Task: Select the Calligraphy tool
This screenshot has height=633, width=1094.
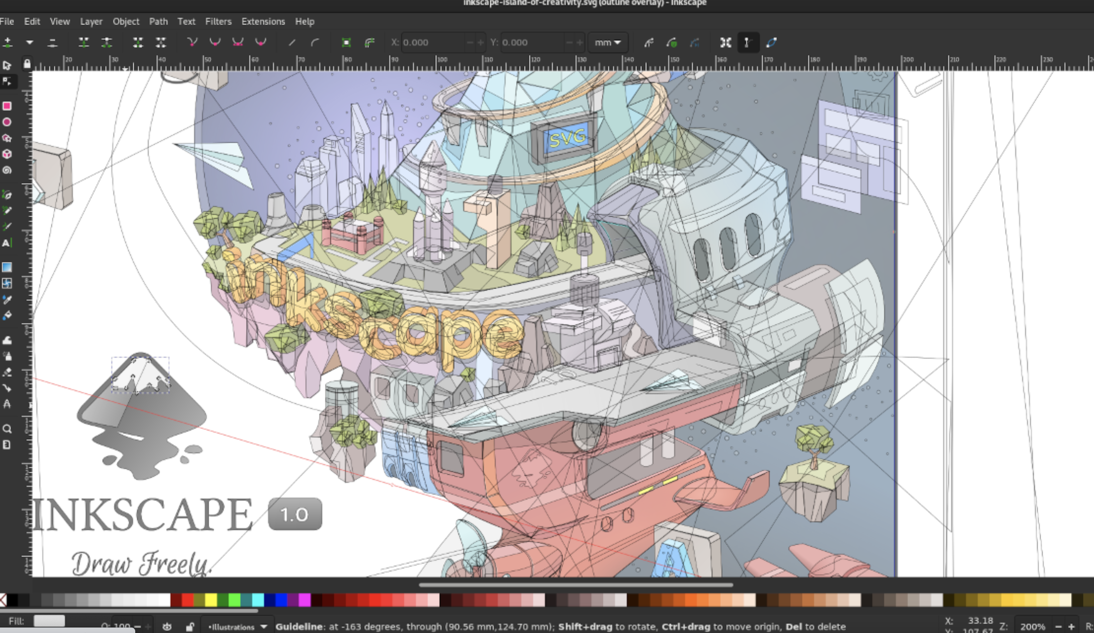Action: (x=7, y=227)
